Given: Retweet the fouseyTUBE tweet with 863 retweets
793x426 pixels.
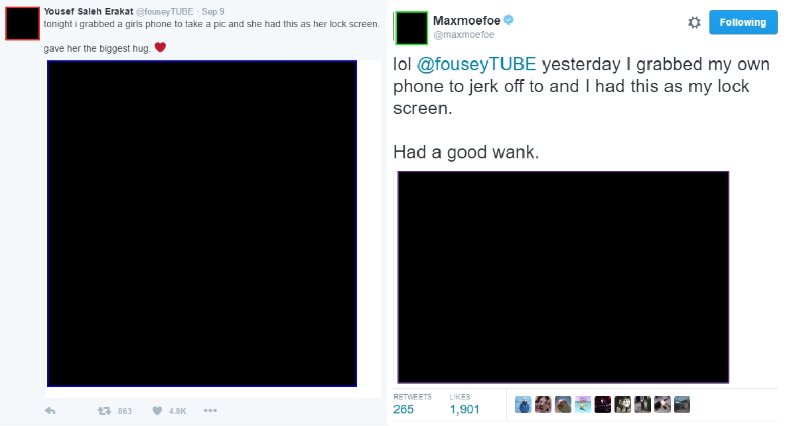Looking at the screenshot, I should pos(104,411).
